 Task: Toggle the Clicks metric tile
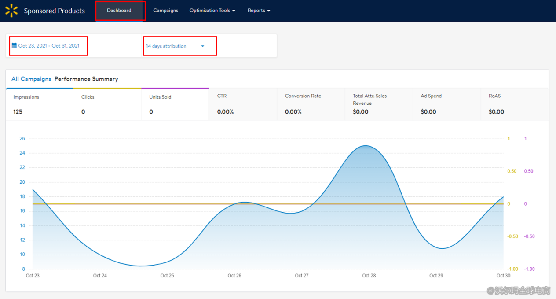click(x=107, y=104)
